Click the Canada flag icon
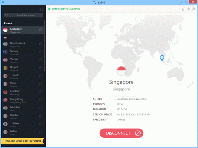This screenshot has width=198, height=148. pyautogui.click(x=5, y=76)
